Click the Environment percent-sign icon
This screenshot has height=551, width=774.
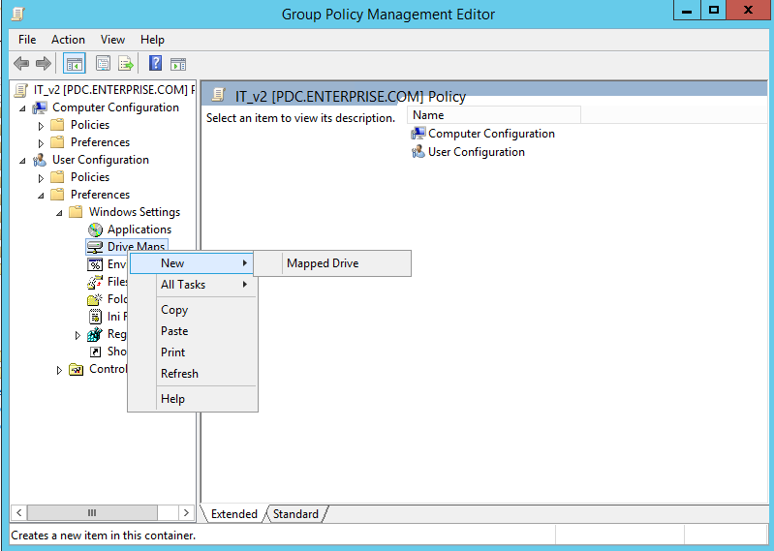point(95,264)
